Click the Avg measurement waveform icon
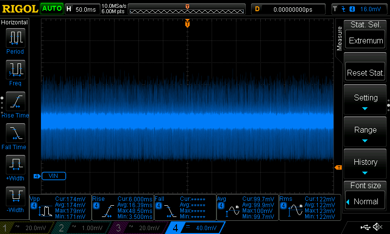The width and height of the screenshot is (390, 234). click(x=233, y=211)
